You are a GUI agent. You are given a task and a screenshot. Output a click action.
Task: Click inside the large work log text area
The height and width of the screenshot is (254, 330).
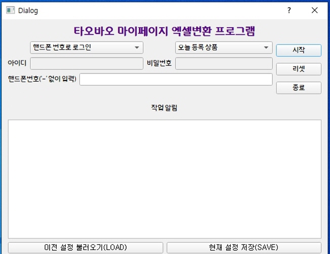point(164,178)
